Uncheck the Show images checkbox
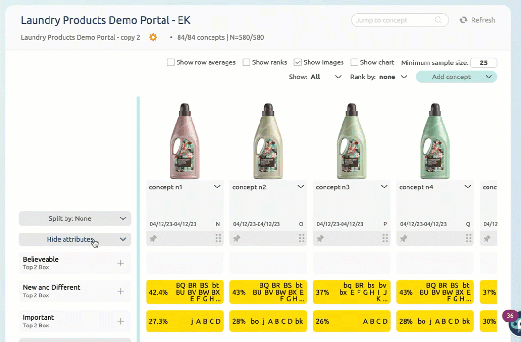The width and height of the screenshot is (521, 342). pos(298,62)
